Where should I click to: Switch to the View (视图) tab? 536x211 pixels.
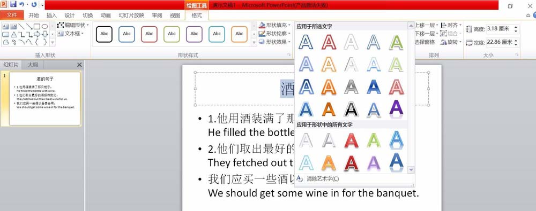[175, 15]
